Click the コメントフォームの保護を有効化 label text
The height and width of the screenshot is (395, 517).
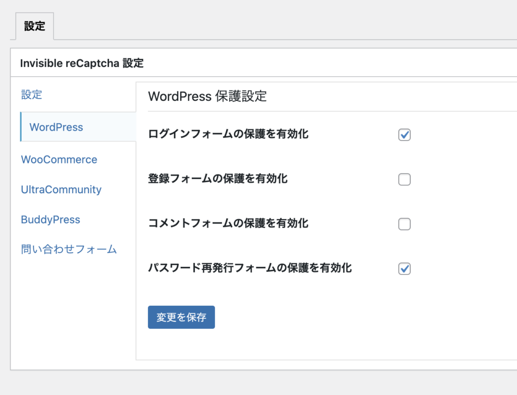[x=228, y=223]
